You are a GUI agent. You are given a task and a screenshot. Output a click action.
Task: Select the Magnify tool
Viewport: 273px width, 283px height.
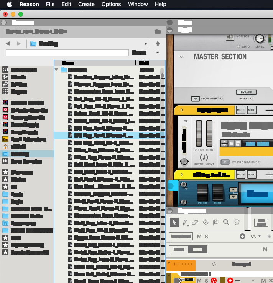click(226, 222)
